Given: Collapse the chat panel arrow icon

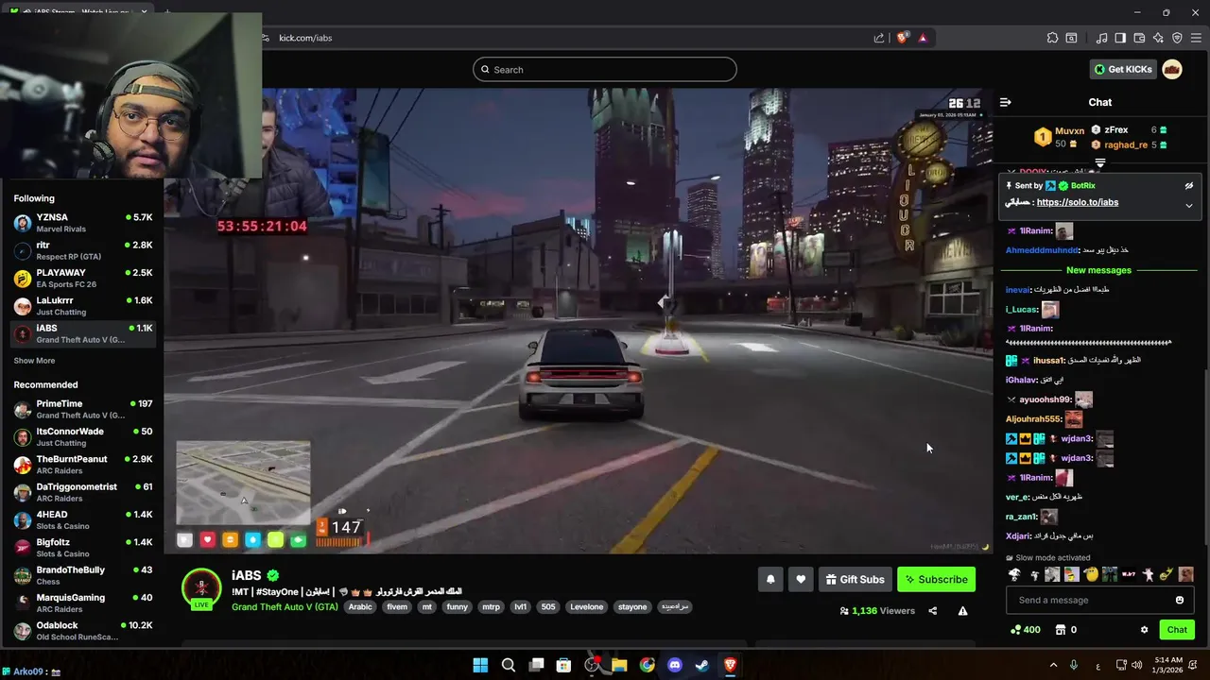Looking at the screenshot, I should click(1006, 102).
